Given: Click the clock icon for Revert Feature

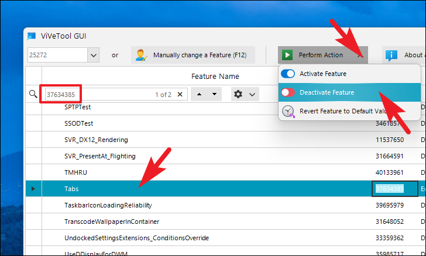Looking at the screenshot, I should click(288, 111).
